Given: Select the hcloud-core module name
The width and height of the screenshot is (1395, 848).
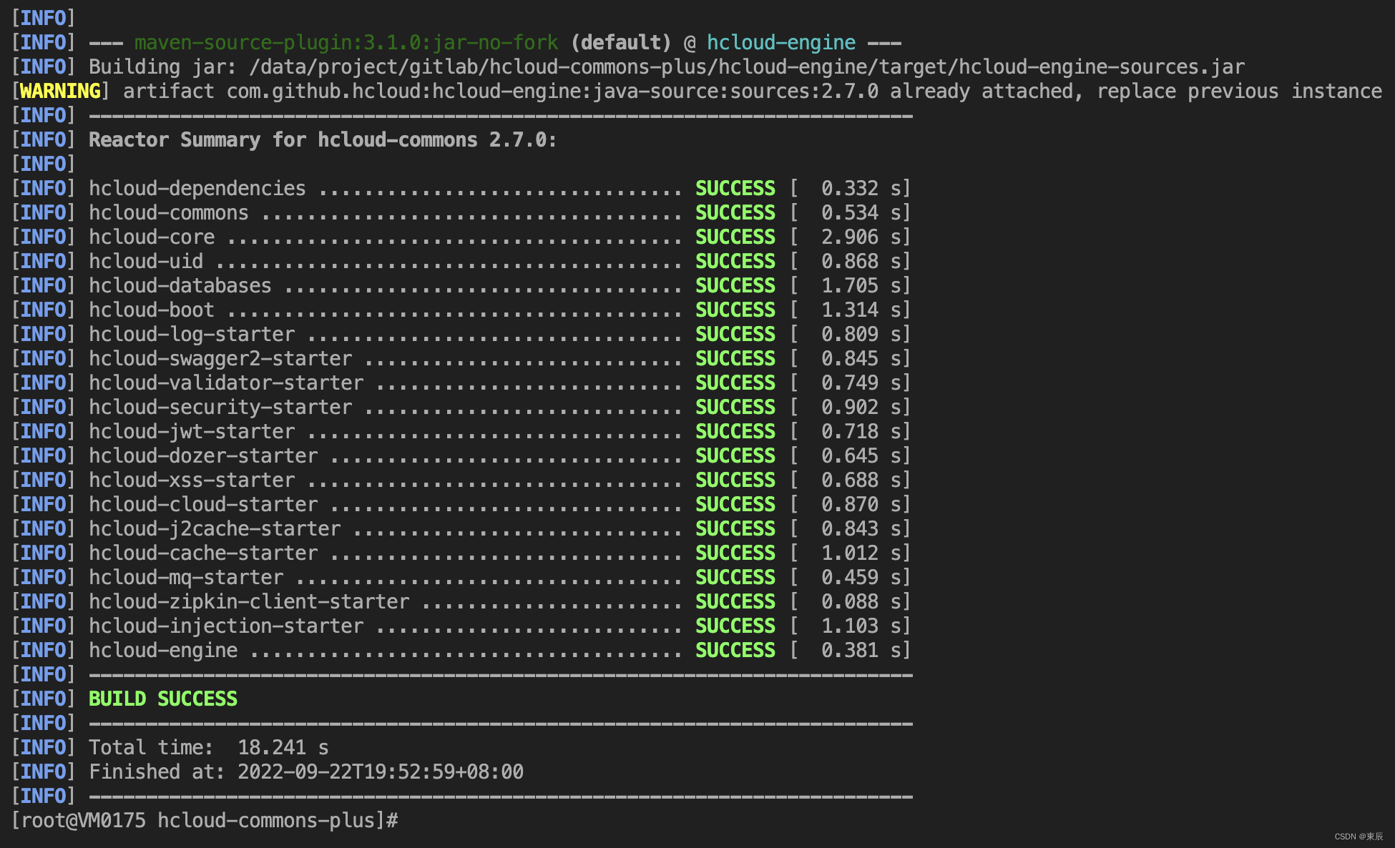Looking at the screenshot, I should point(152,237).
